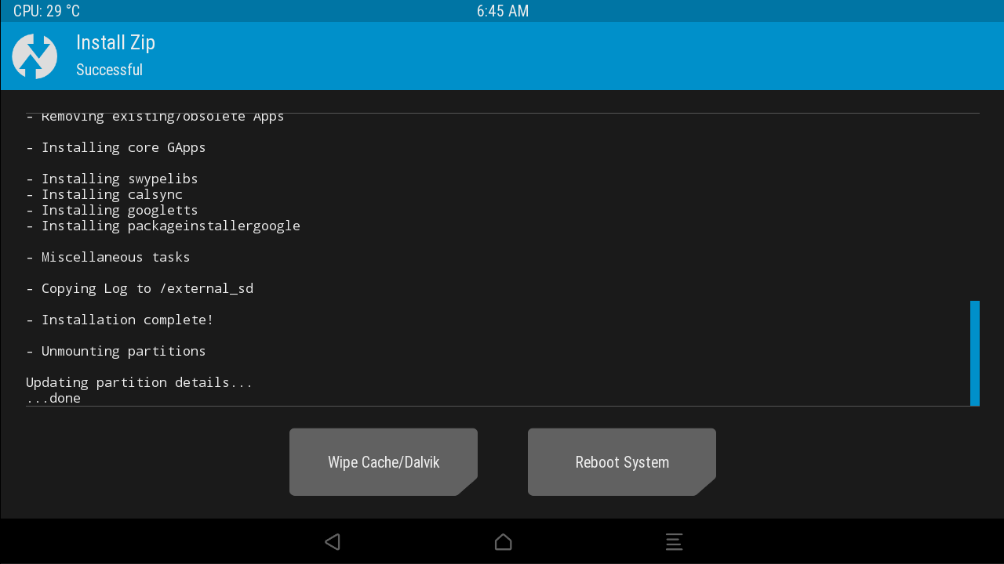Click the Successful status label

[109, 70]
